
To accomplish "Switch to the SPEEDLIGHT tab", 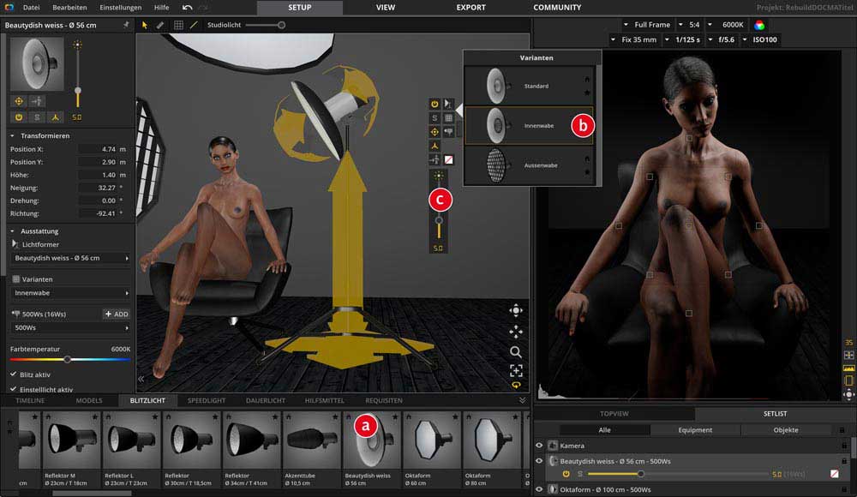I will pos(207,400).
